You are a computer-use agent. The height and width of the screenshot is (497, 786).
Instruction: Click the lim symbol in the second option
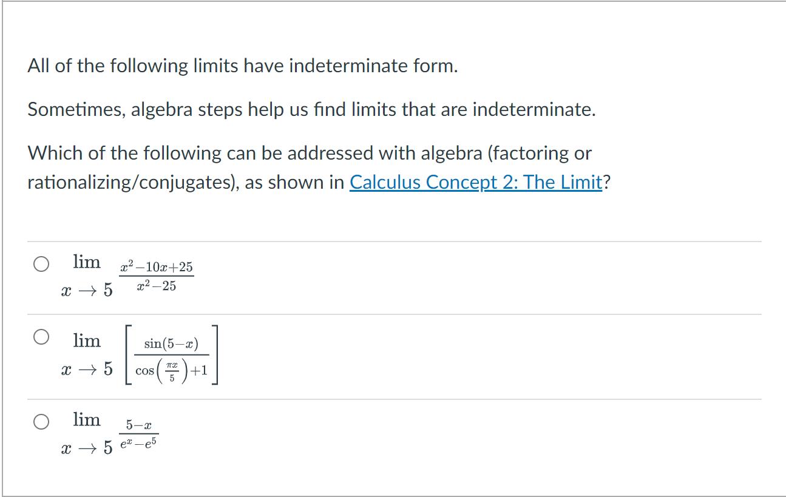[x=86, y=340]
